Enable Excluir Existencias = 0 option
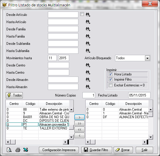 coord(110,85)
